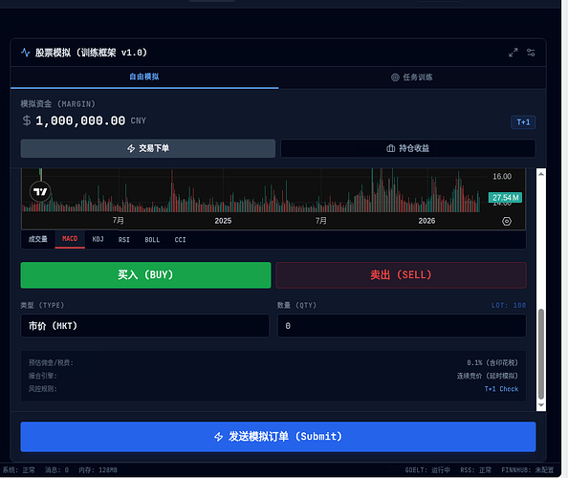This screenshot has height=478, width=568.
Task: Click the quantity (QTY) input field
Action: (x=402, y=326)
